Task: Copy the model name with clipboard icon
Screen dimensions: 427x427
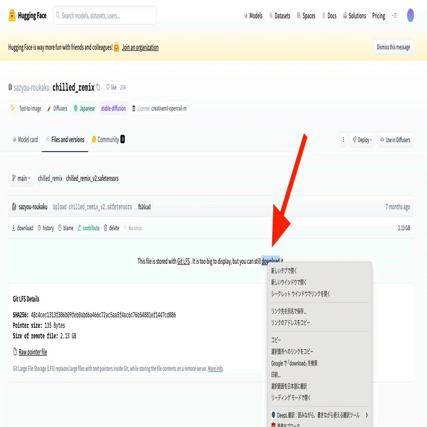Action: (98, 87)
